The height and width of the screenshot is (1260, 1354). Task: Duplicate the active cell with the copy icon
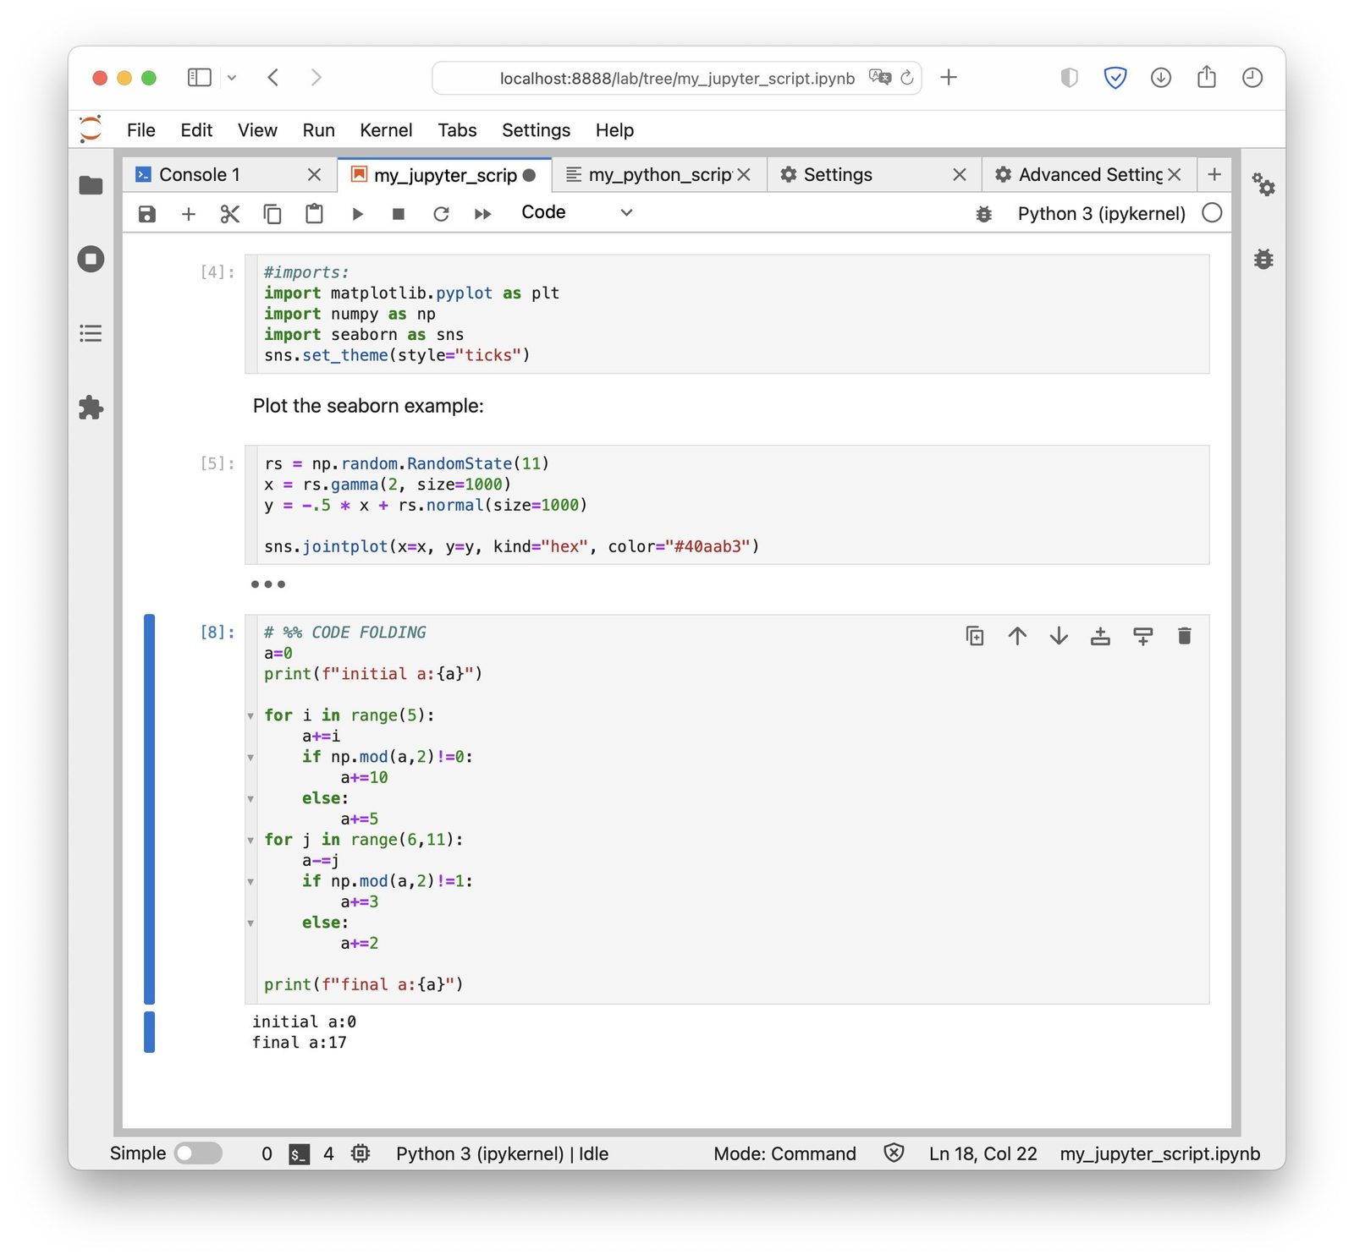coord(975,636)
